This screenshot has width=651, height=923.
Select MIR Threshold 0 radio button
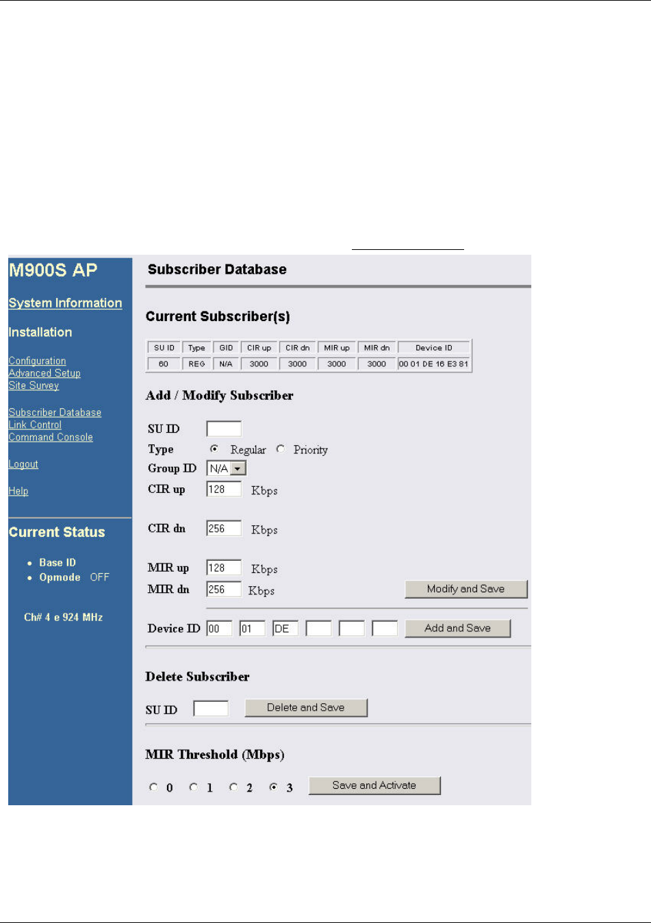coord(153,787)
